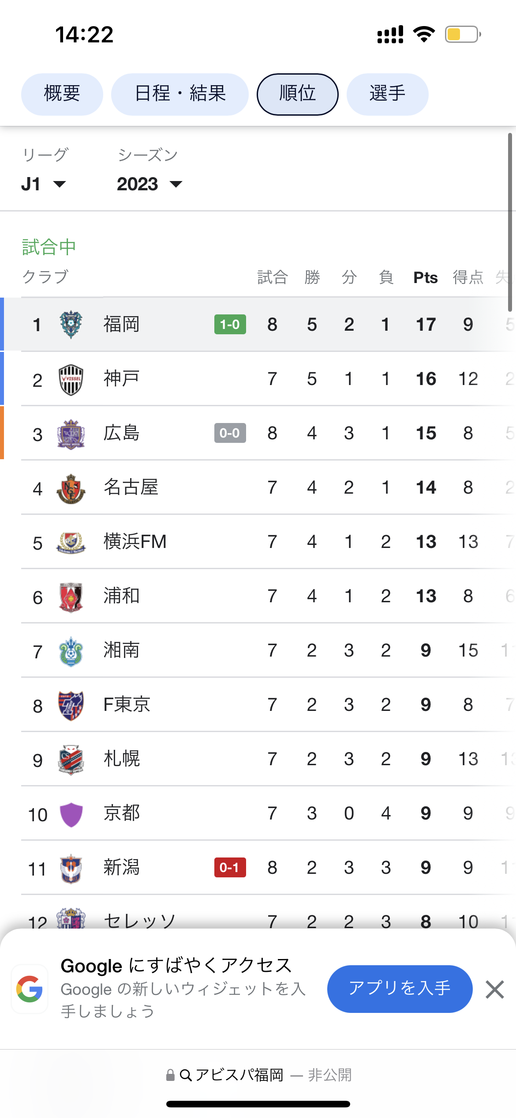Open the リーグ J1 dropdown
516x1118 pixels.
(x=44, y=184)
